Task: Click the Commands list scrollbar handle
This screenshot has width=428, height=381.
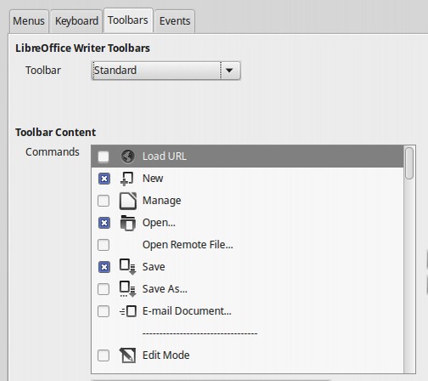Action: click(409, 163)
